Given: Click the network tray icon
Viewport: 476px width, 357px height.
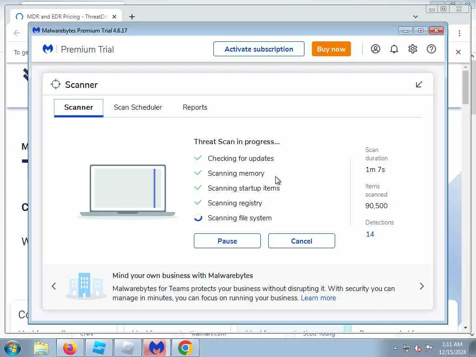Looking at the screenshot, I should coord(406,348).
